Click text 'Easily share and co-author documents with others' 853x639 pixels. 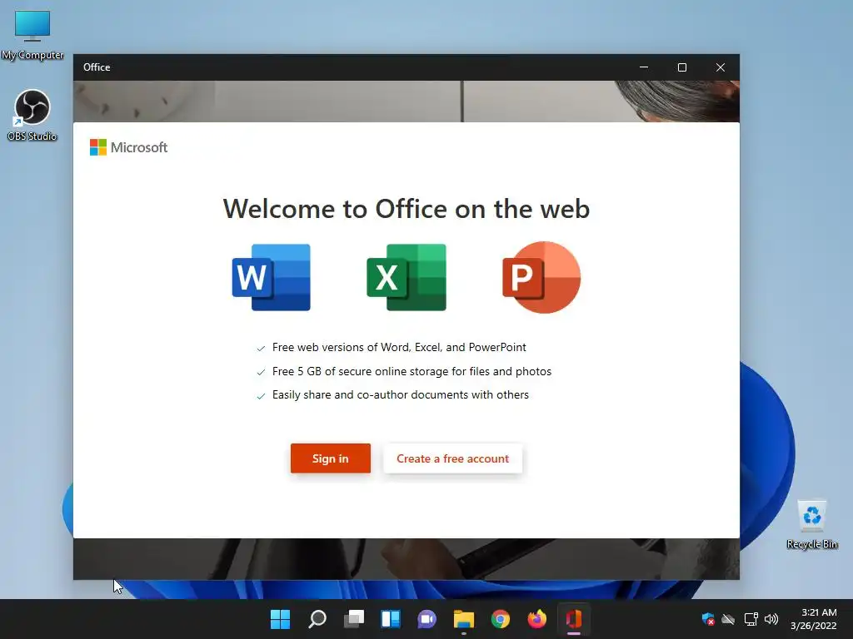[x=401, y=395]
